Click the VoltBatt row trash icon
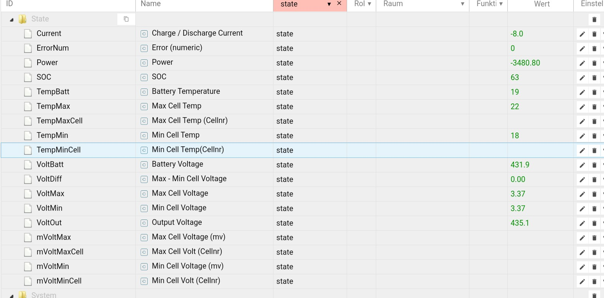 coord(594,165)
